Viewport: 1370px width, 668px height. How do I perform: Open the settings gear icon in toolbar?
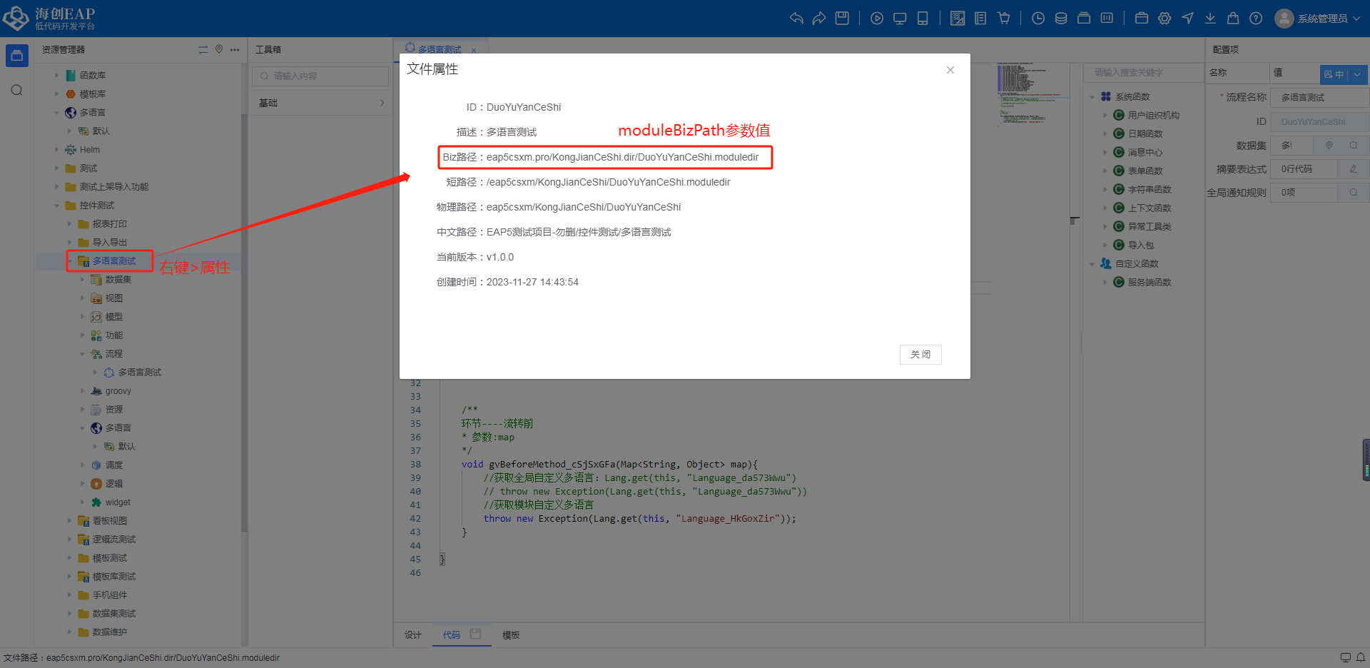point(1164,19)
